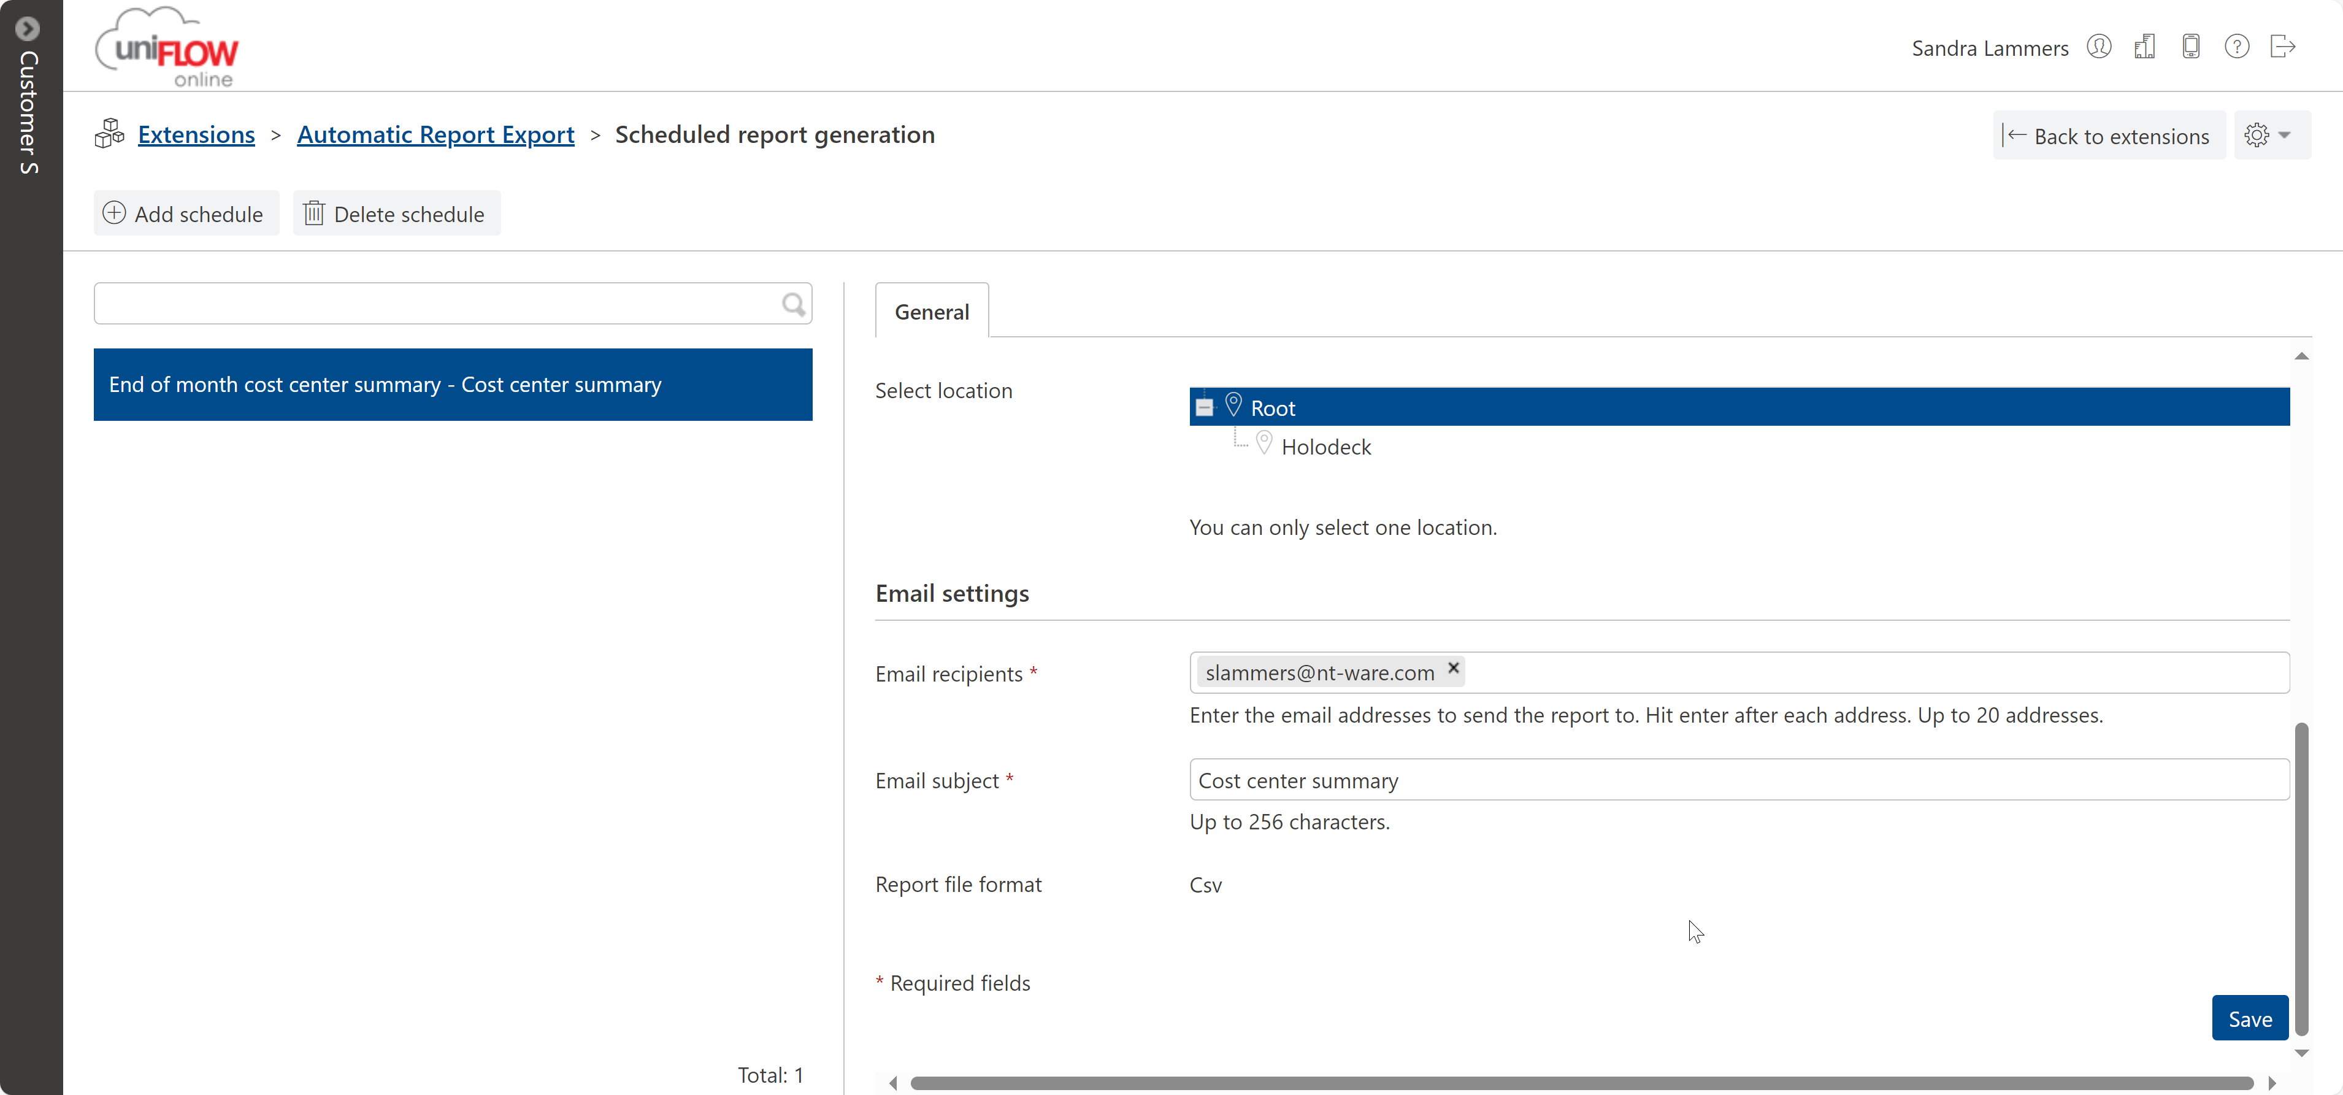This screenshot has height=1095, width=2343.
Task: Click Delete schedule button
Action: tap(396, 213)
